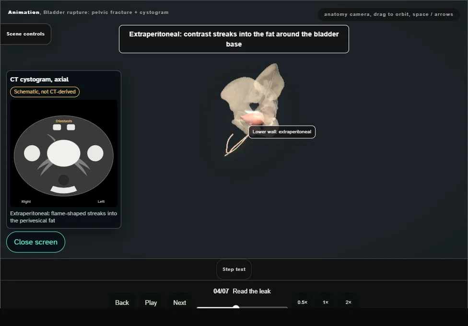Image resolution: width=468 pixels, height=326 pixels.
Task: Click the extraperitoneal contrast caption banner
Action: coord(234,39)
